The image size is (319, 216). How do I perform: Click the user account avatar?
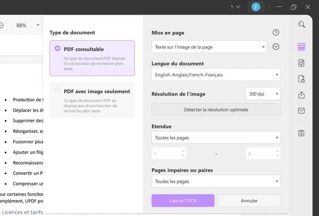tap(256, 7)
